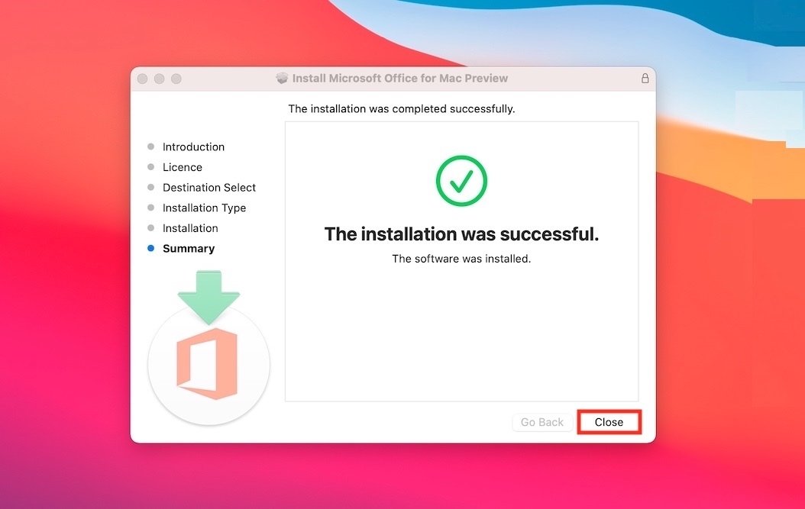Viewport: 805px width, 509px height.
Task: Click the zoom window button
Action: (176, 79)
